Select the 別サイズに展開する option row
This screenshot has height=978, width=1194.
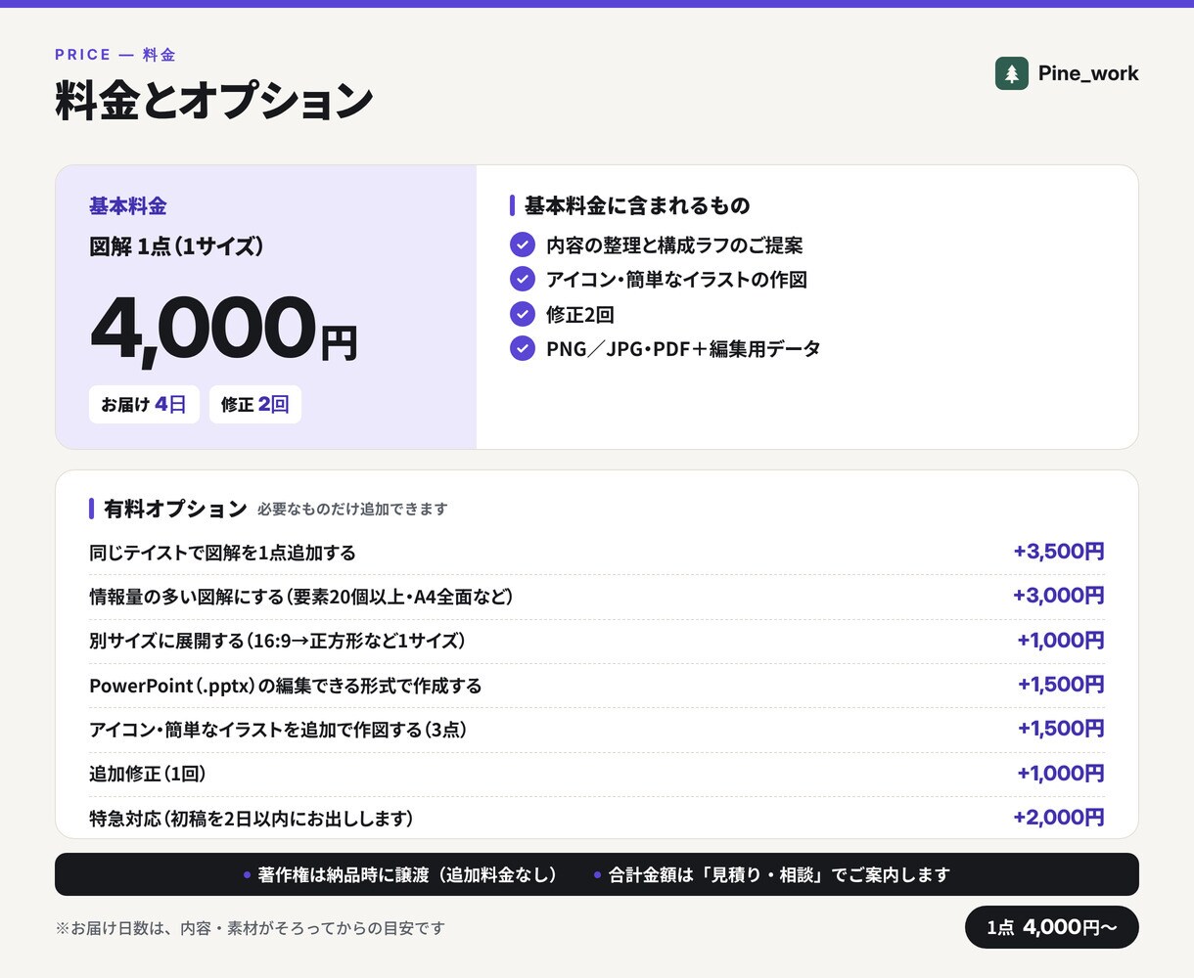pyautogui.click(x=597, y=641)
